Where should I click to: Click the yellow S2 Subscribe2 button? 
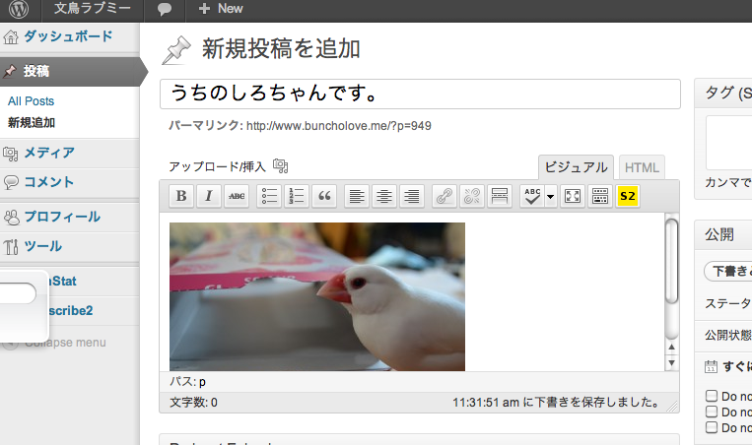(628, 196)
